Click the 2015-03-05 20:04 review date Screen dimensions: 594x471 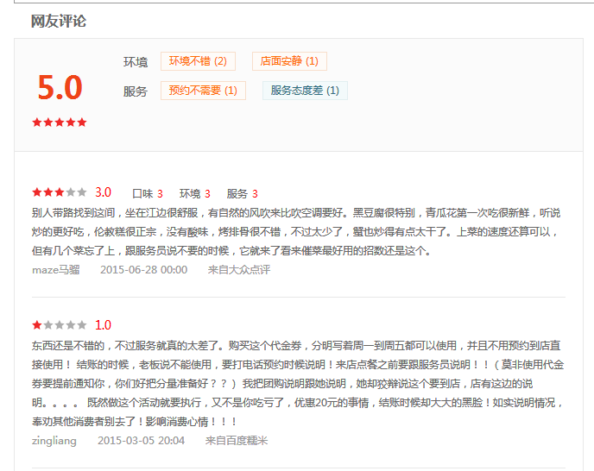[141, 441]
